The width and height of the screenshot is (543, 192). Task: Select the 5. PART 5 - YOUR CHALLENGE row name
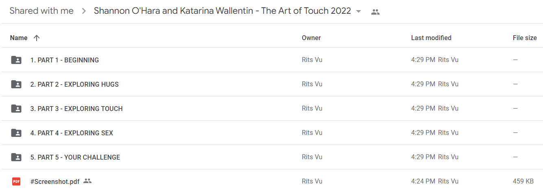(x=75, y=157)
